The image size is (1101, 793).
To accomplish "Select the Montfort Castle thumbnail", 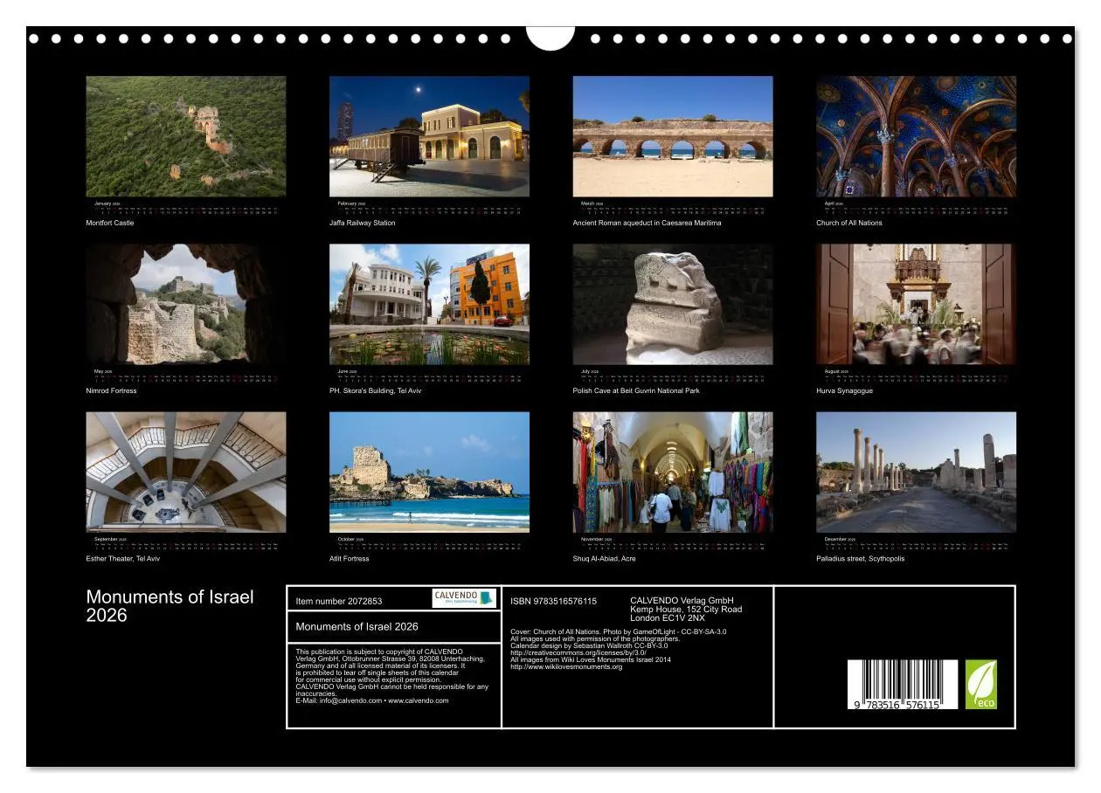I will (186, 135).
